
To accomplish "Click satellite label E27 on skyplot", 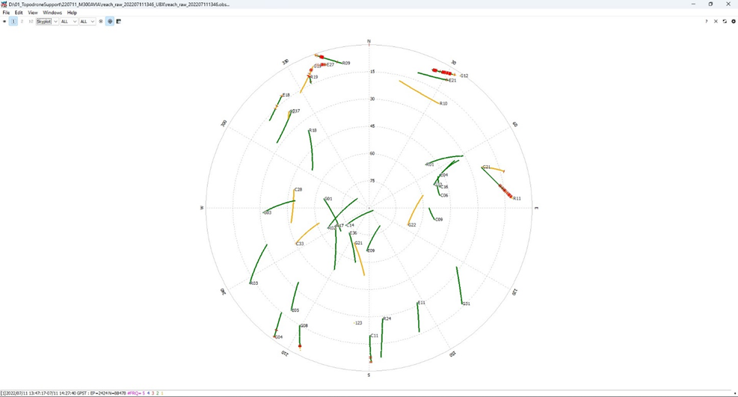I will point(330,65).
